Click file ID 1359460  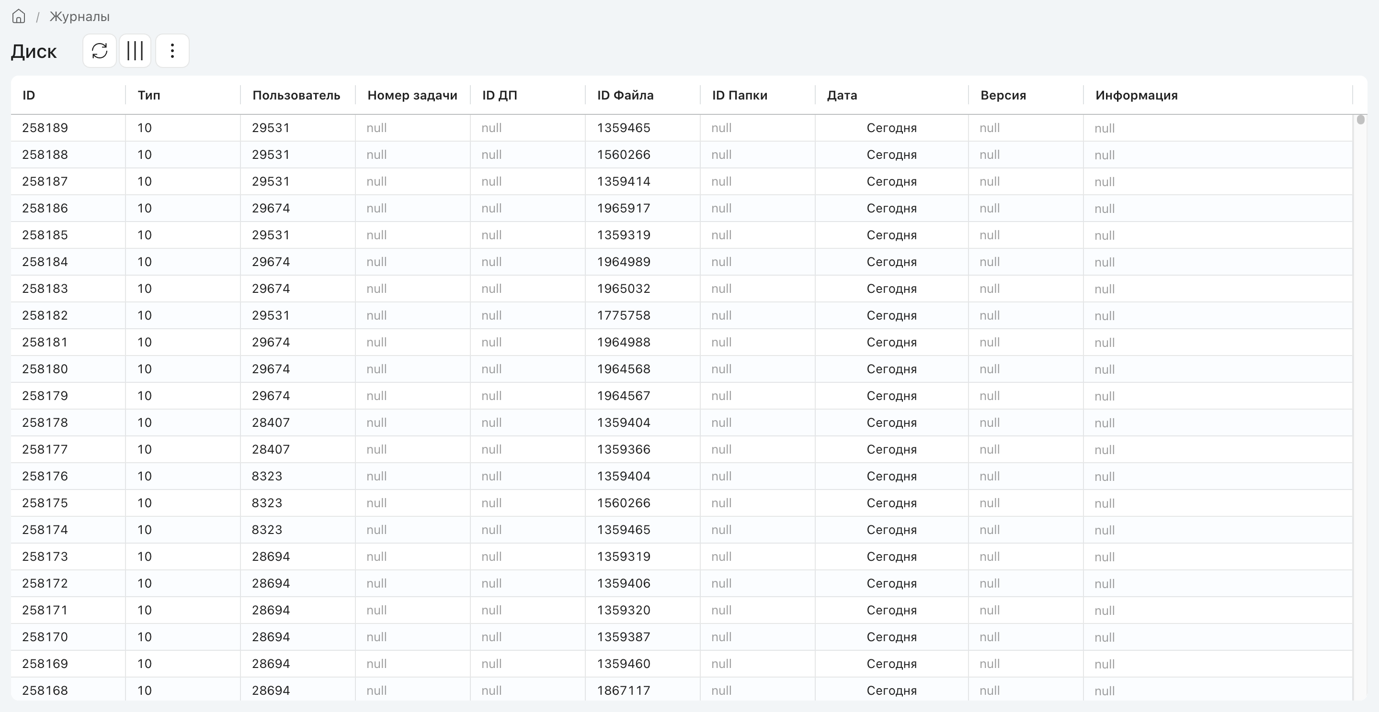(624, 663)
